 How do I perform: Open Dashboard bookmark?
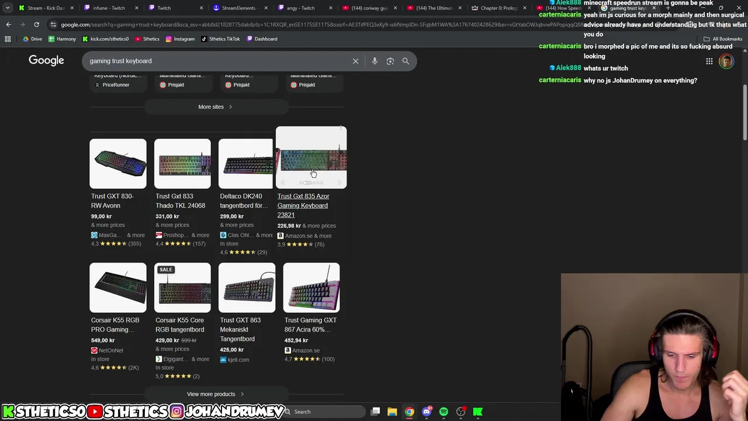coord(262,39)
